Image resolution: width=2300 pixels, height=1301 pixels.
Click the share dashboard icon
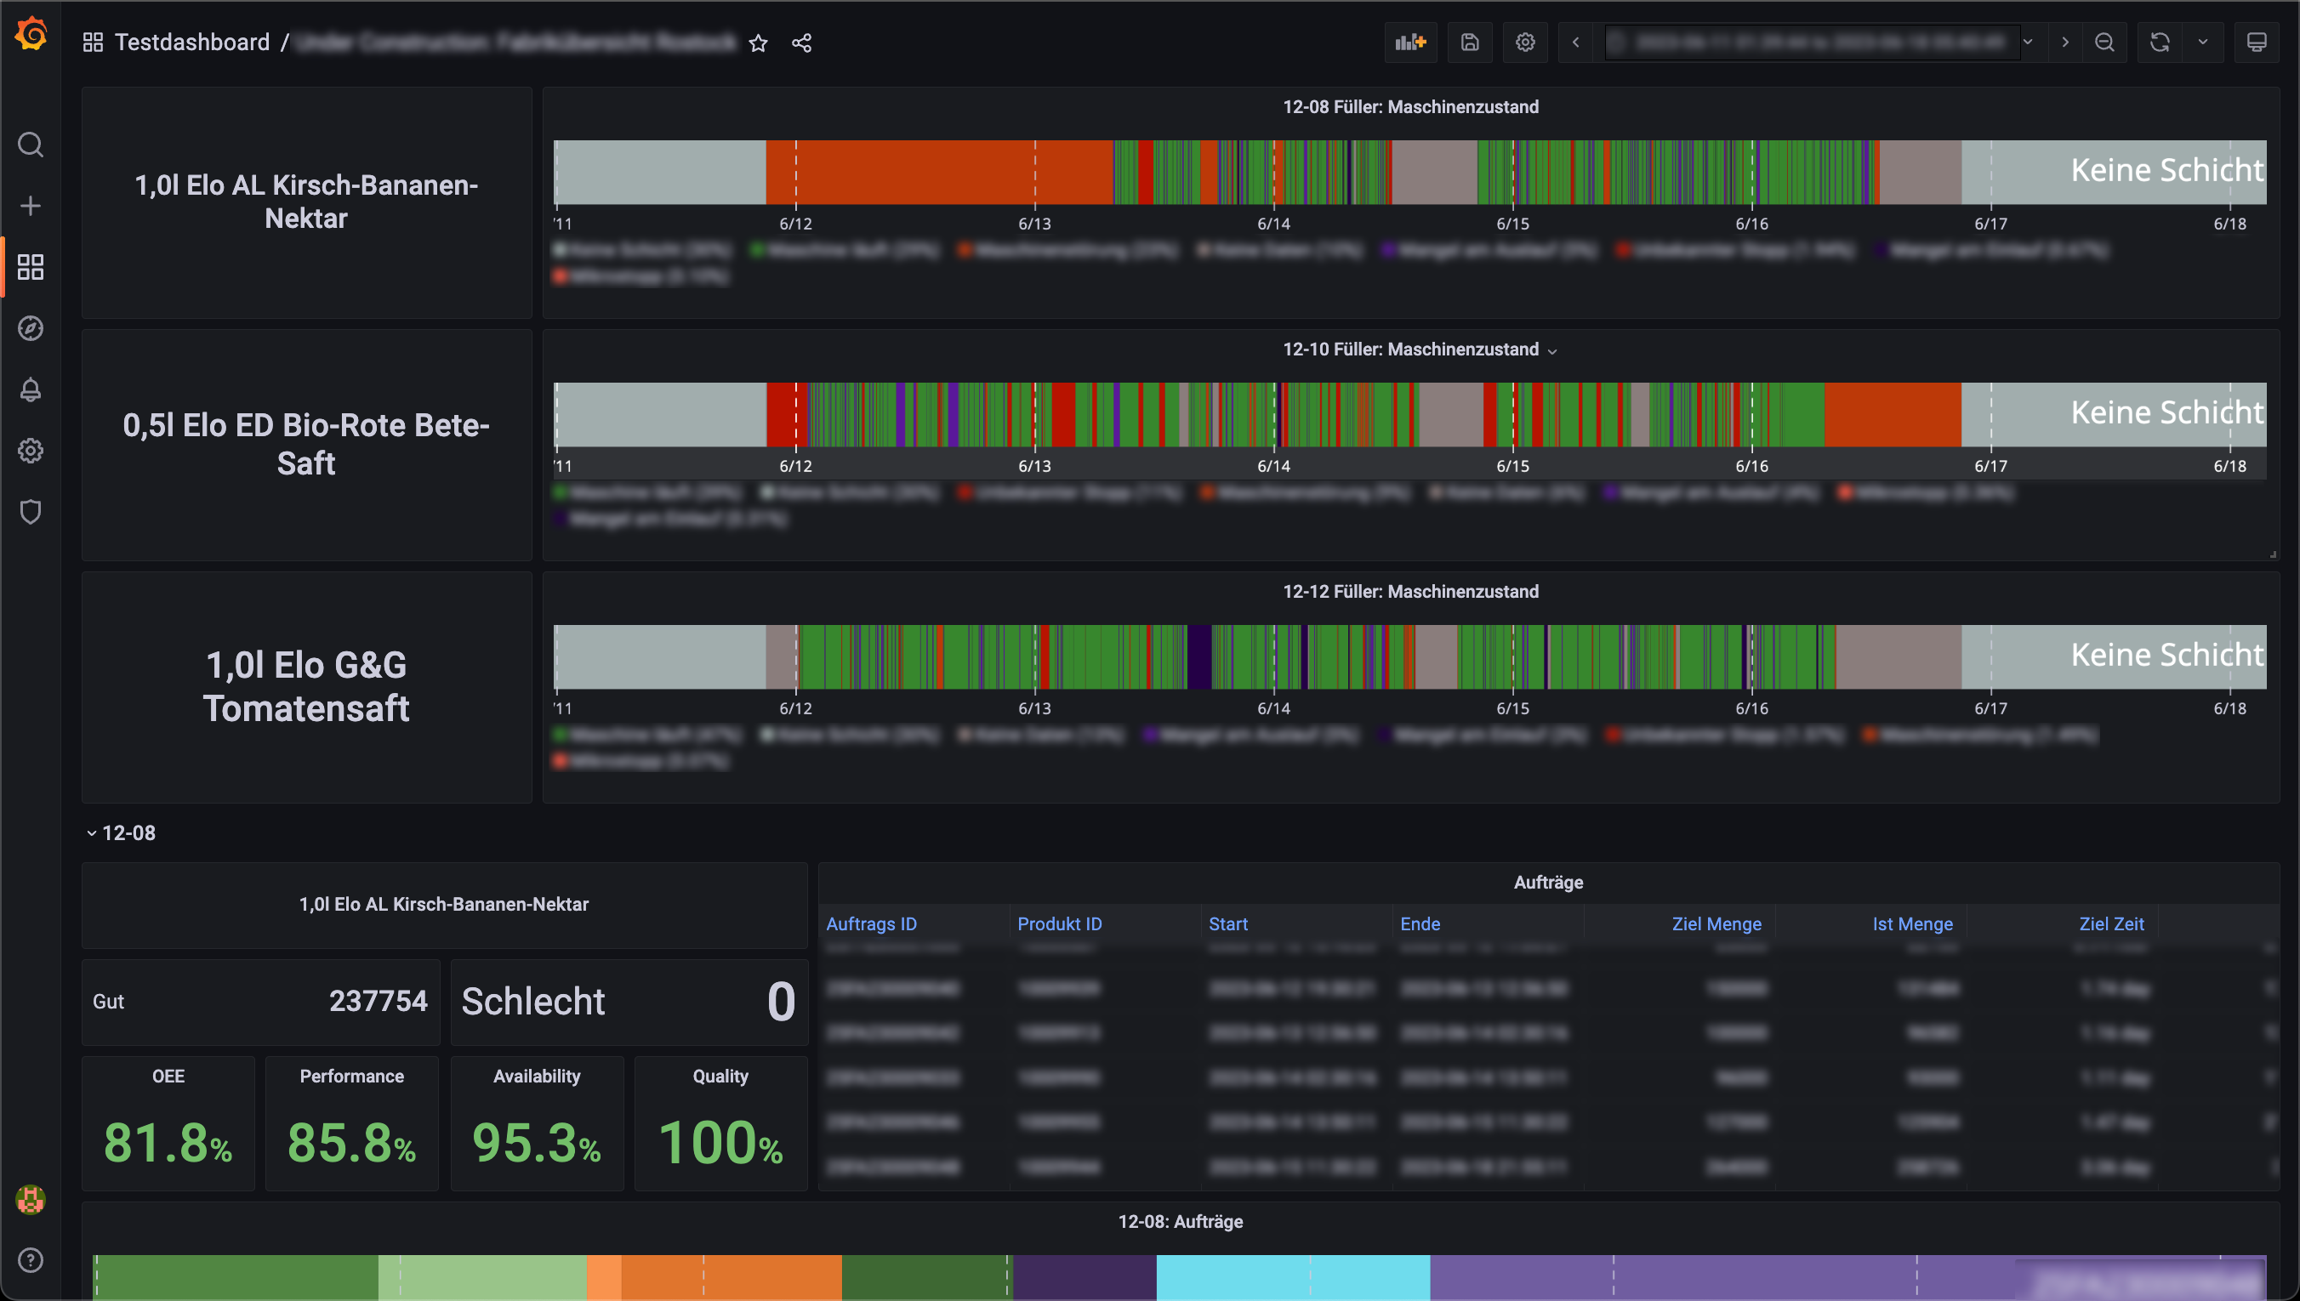point(801,43)
